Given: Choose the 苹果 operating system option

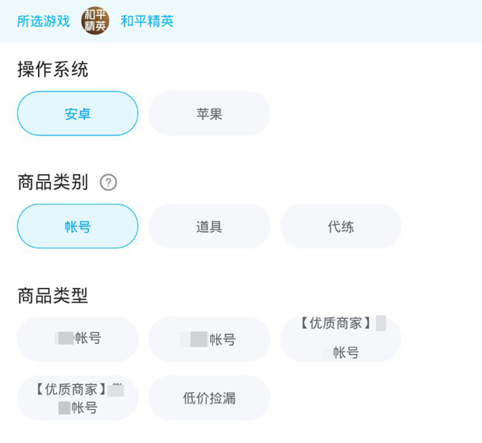Looking at the screenshot, I should point(209,114).
